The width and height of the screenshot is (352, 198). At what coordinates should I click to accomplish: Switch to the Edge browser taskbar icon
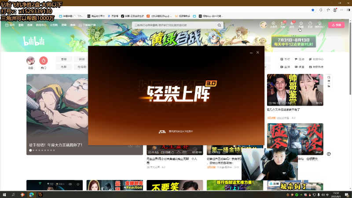pos(31,194)
